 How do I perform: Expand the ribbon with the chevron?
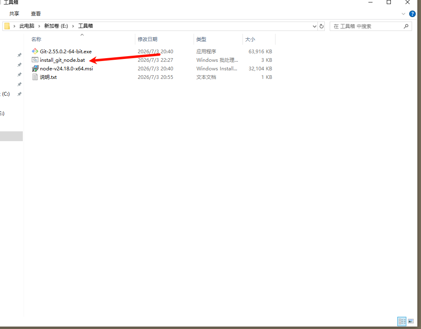pyautogui.click(x=403, y=14)
